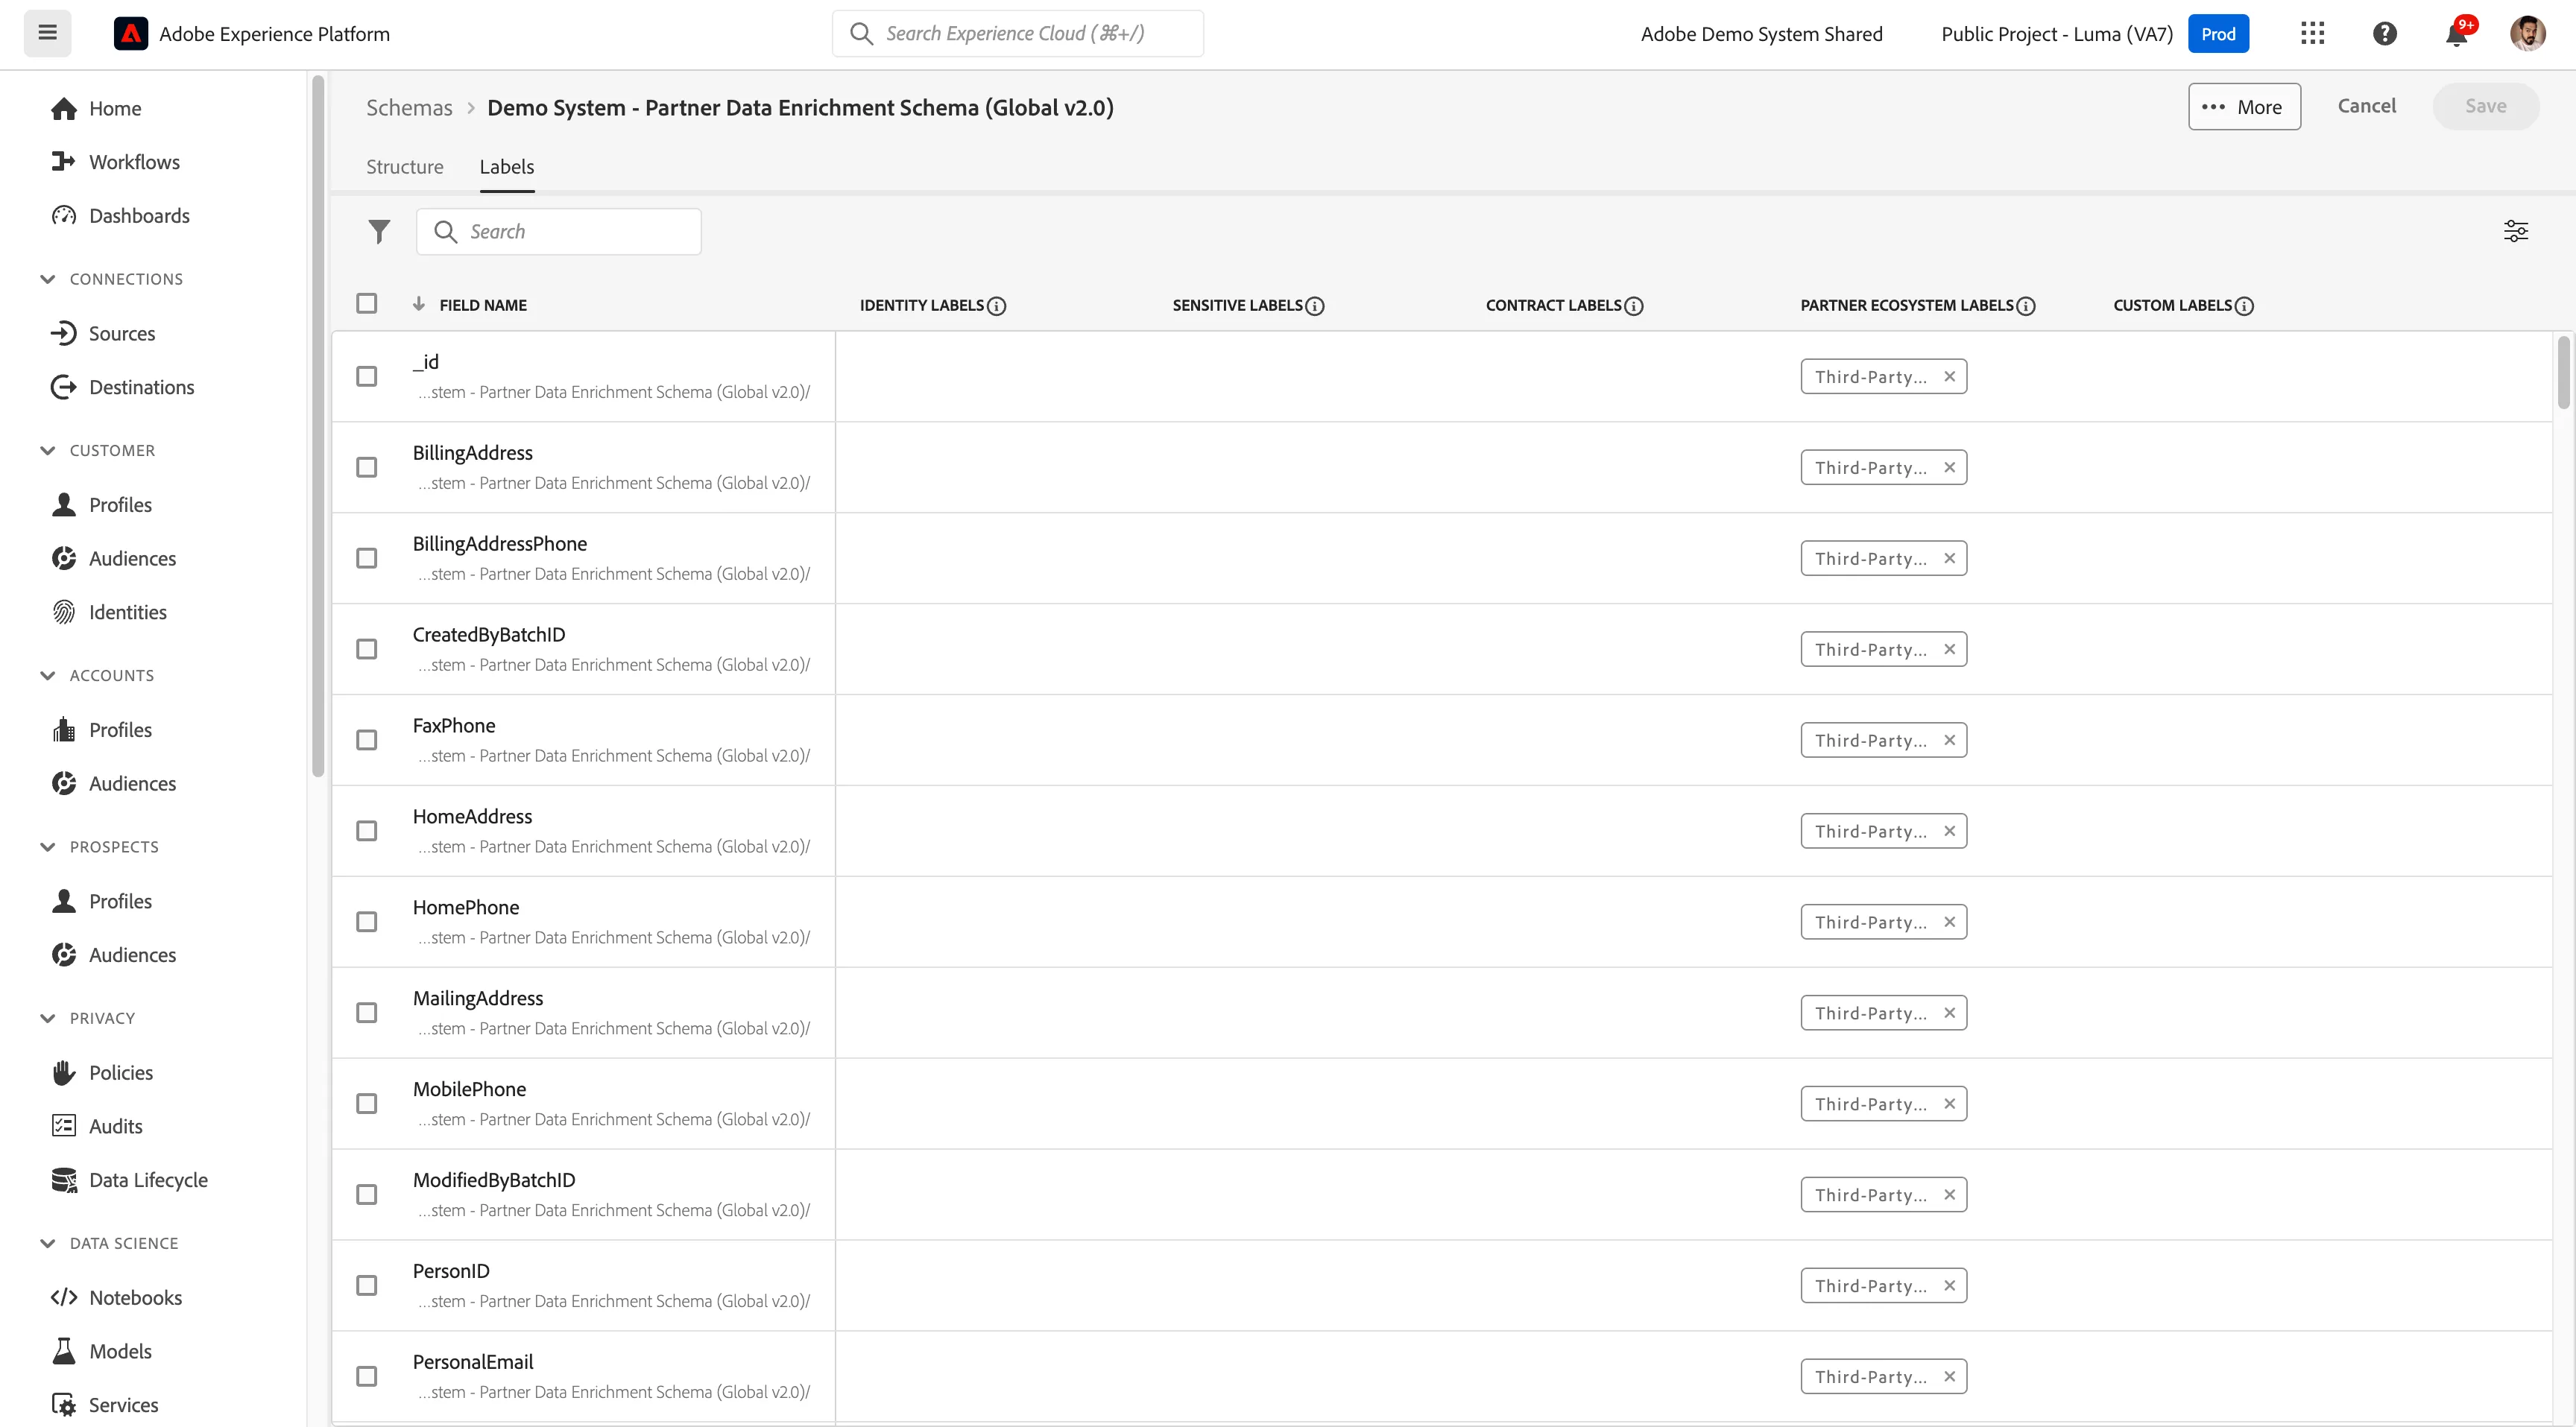The width and height of the screenshot is (2576, 1427).
Task: Click the filter funnel icon
Action: [x=379, y=232]
